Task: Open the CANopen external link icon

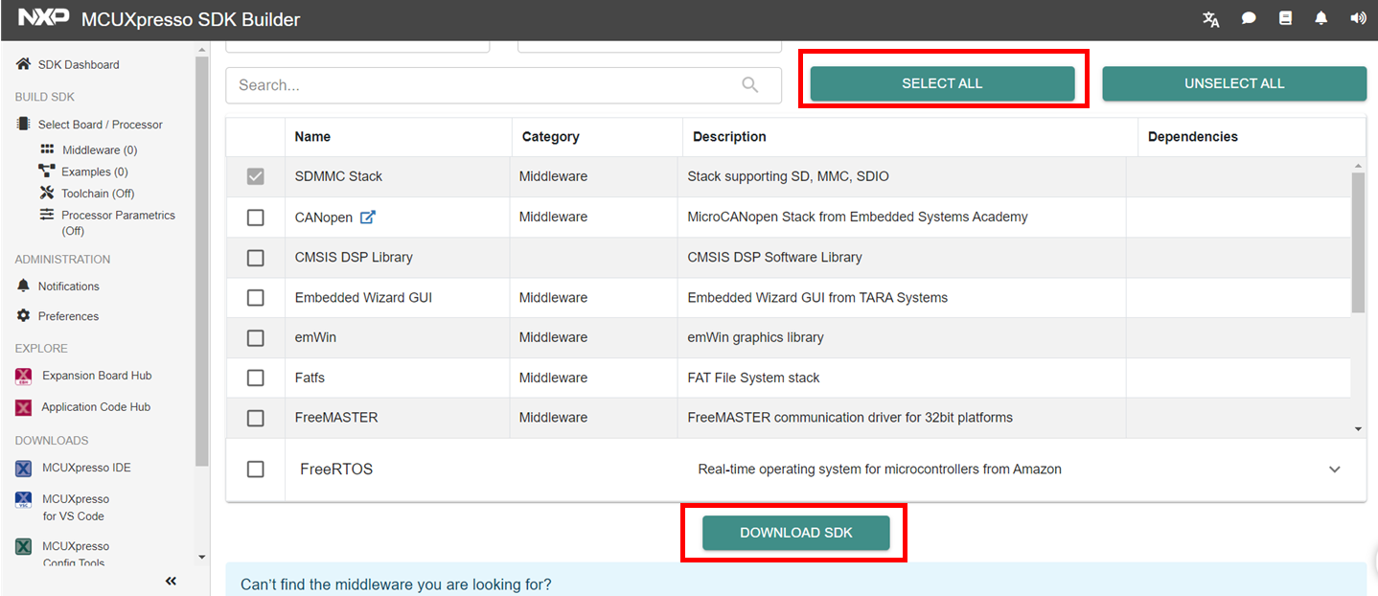Action: pyautogui.click(x=368, y=218)
